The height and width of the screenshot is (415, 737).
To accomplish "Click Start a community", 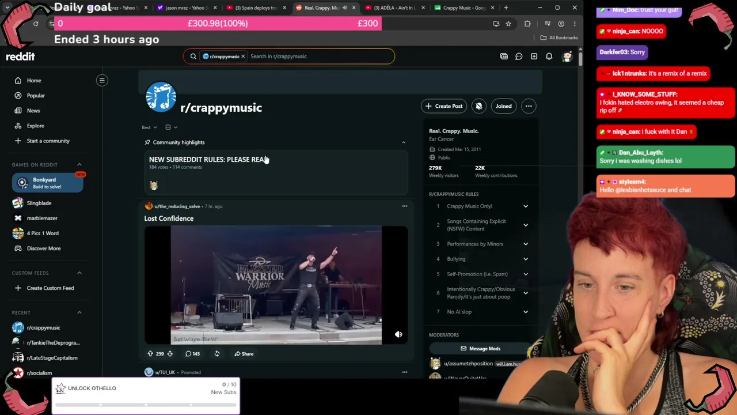I will (x=48, y=141).
